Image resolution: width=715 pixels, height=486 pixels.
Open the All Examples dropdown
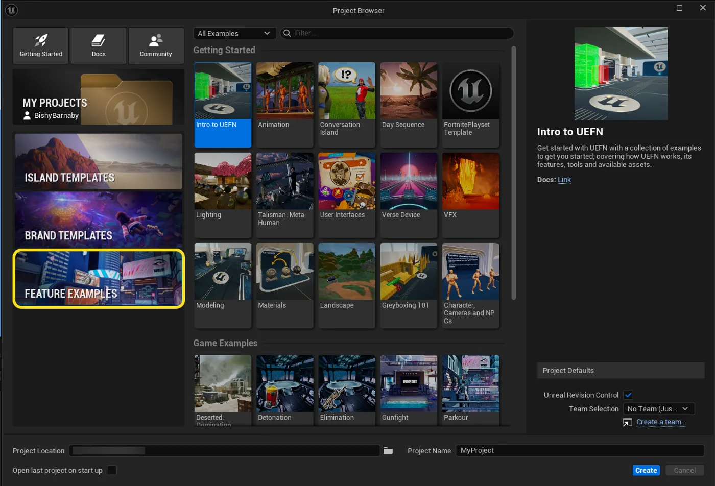point(235,33)
